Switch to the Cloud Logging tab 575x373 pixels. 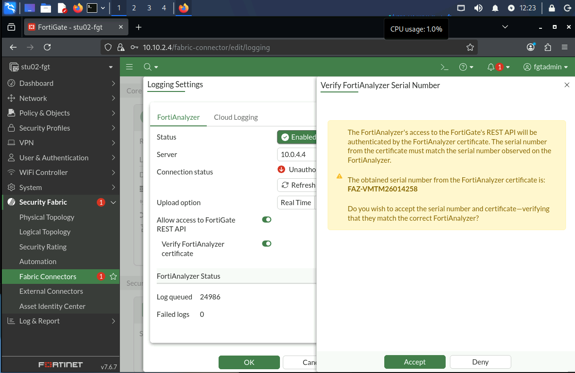click(x=236, y=117)
